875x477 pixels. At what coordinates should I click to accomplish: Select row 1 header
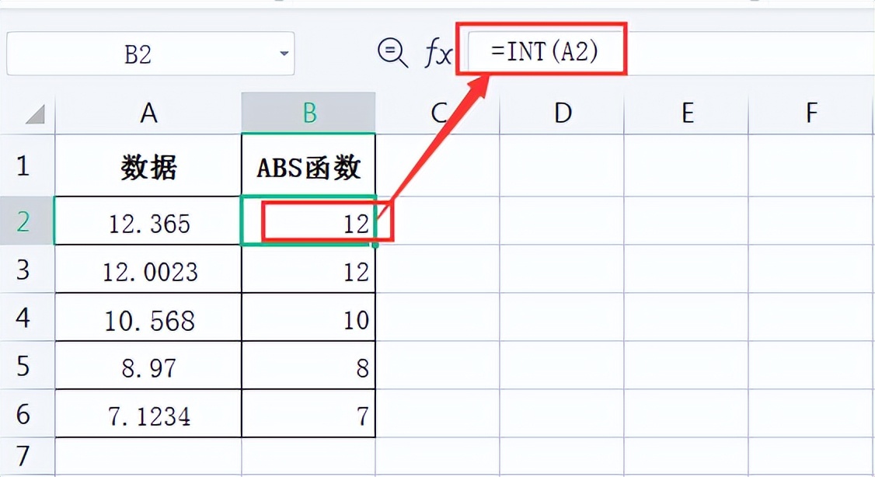pyautogui.click(x=23, y=165)
